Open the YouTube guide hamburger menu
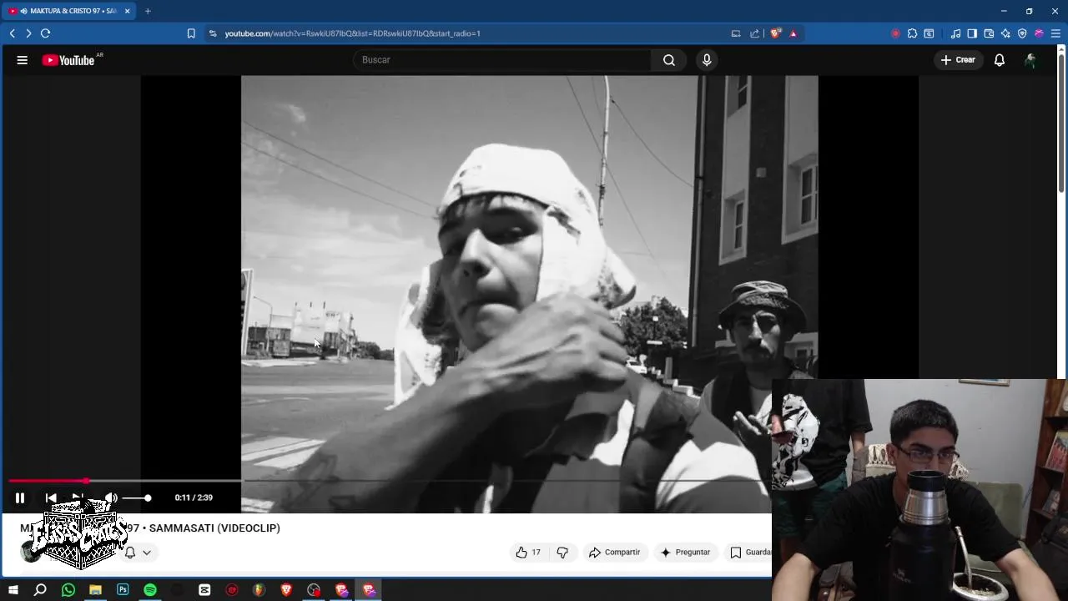The height and width of the screenshot is (601, 1068). (23, 60)
